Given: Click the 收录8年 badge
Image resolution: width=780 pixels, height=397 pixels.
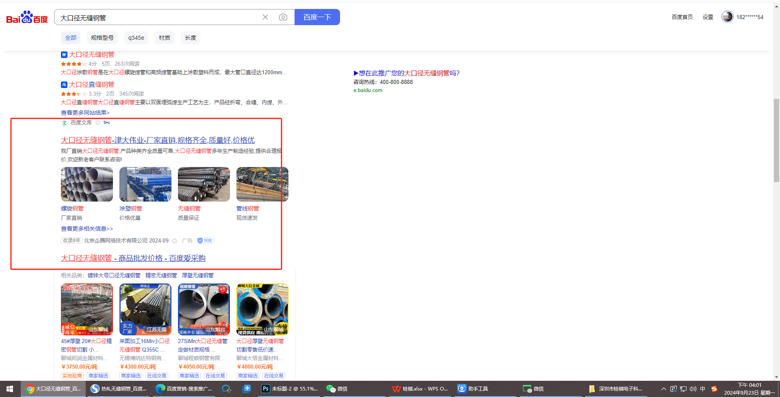Looking at the screenshot, I should [x=71, y=240].
